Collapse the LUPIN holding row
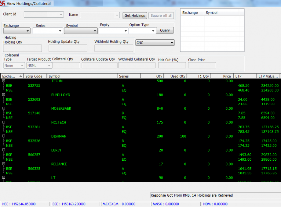Viewport: 281px width, 207px height. (4, 150)
